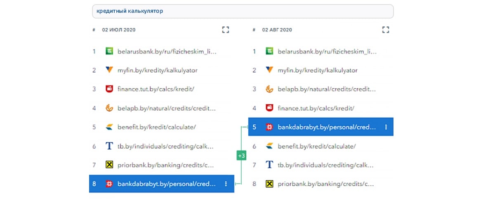Open priorbank.by link in August list
This screenshot has height=200, width=495.
(x=326, y=184)
